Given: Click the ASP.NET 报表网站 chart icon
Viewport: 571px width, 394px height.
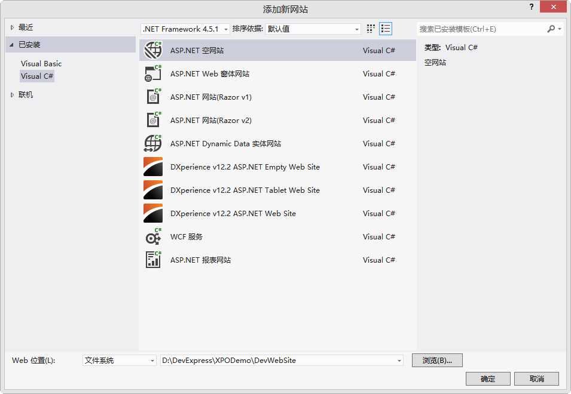Looking at the screenshot, I should 153,260.
